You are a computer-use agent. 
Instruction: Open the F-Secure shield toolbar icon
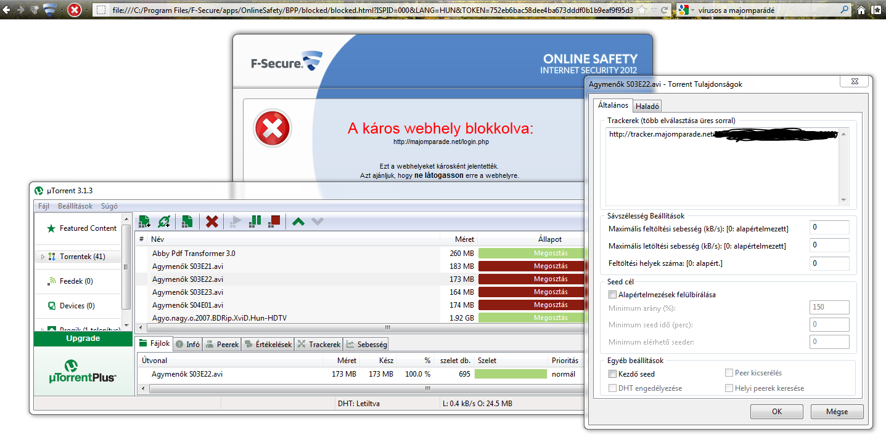[51, 10]
